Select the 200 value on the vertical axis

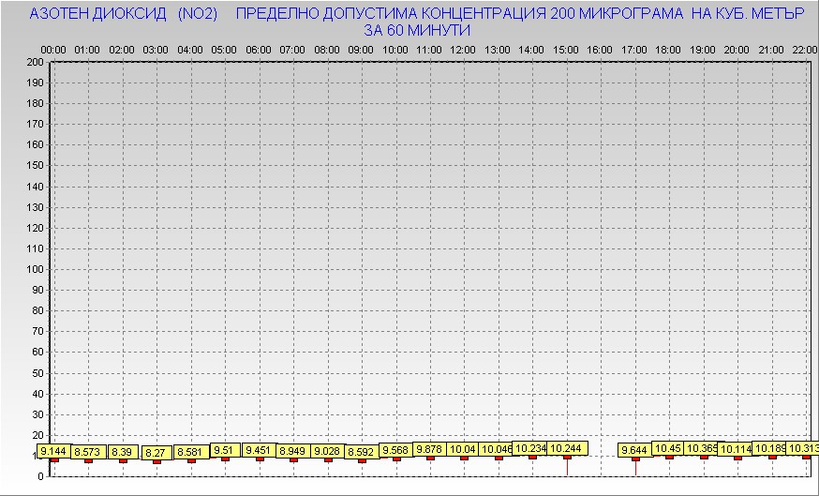[36, 62]
